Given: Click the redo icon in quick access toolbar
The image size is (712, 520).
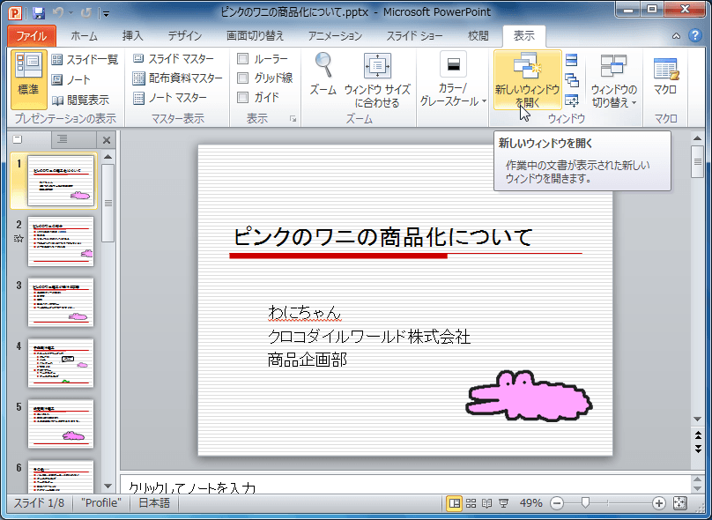Looking at the screenshot, I should coord(86,12).
